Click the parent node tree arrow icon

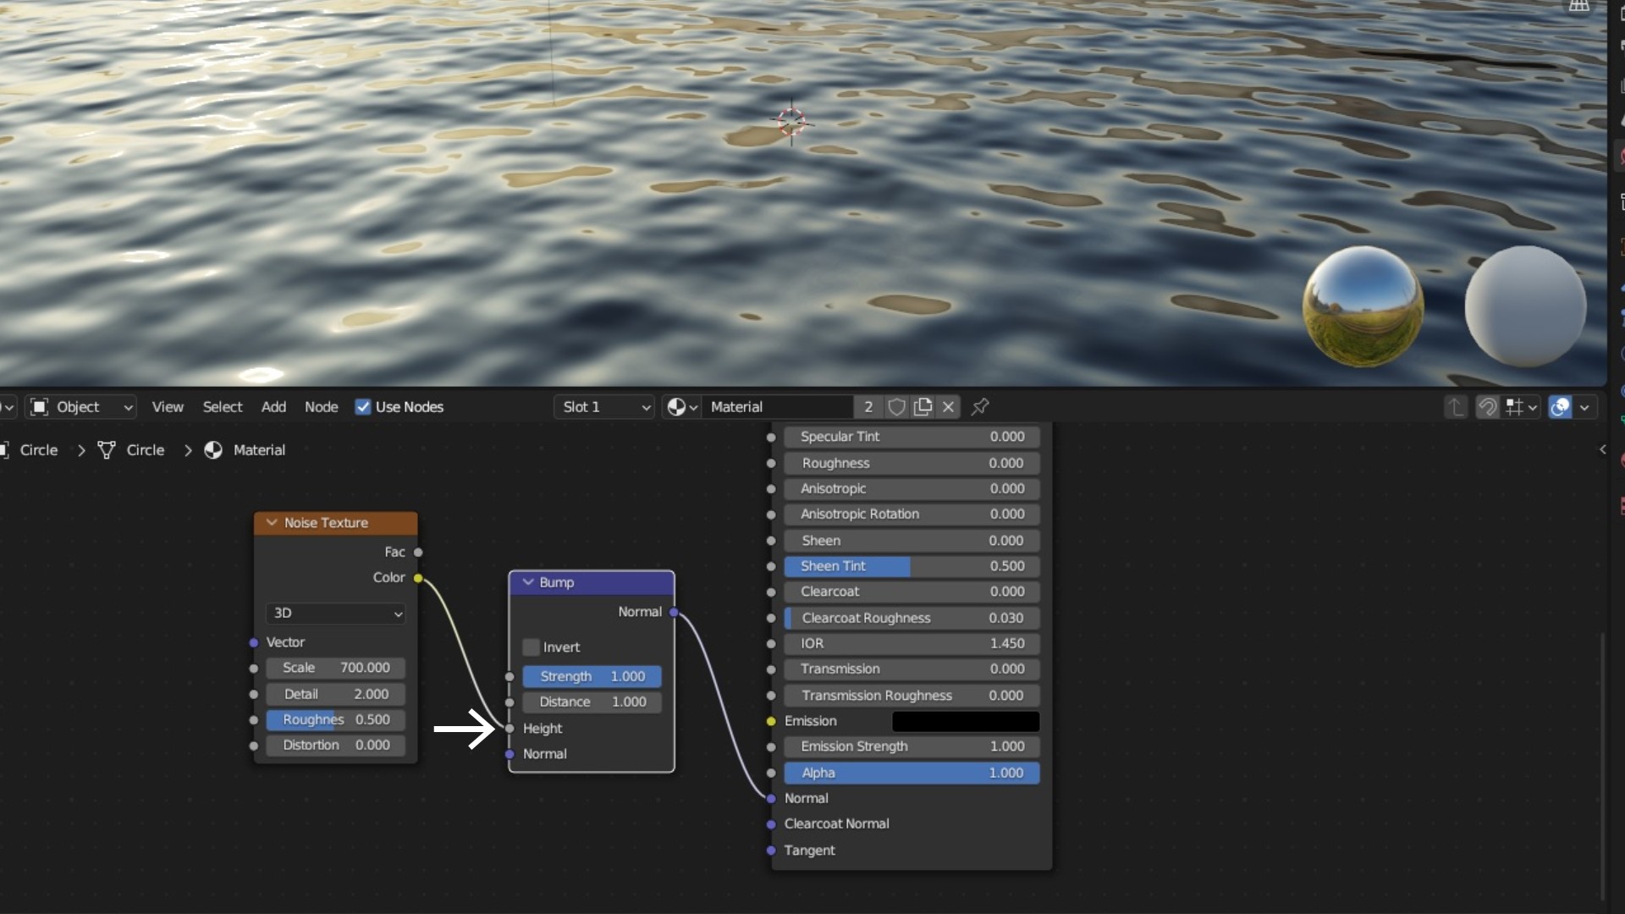1455,407
